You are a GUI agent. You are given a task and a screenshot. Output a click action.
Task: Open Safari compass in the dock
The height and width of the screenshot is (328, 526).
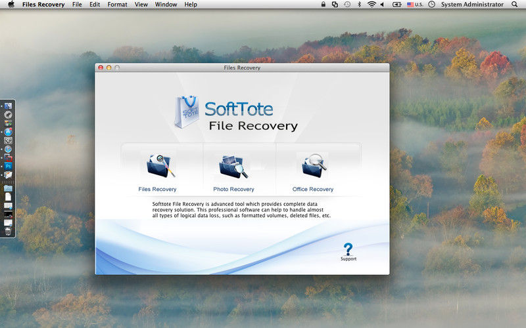click(x=8, y=150)
